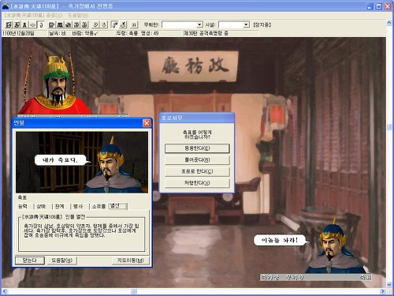Click the hanging sign with Chinese characters
394x296 pixels.
coord(193,66)
